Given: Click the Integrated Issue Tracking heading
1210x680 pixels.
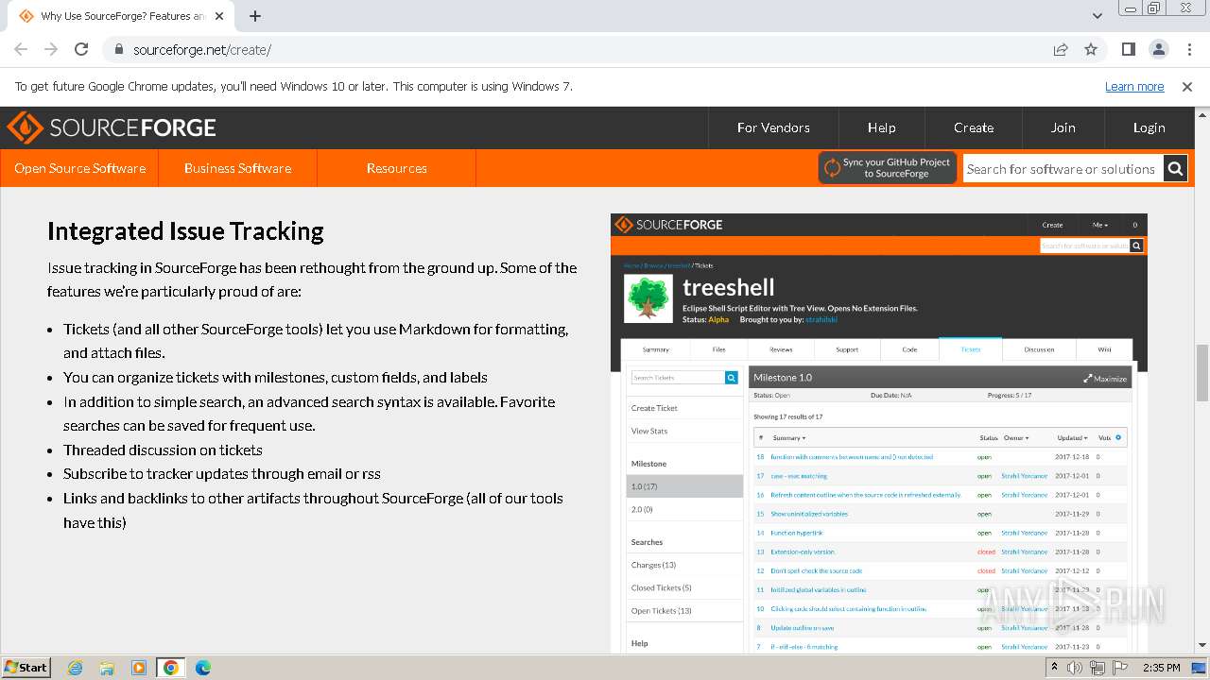Looking at the screenshot, I should pyautogui.click(x=185, y=231).
